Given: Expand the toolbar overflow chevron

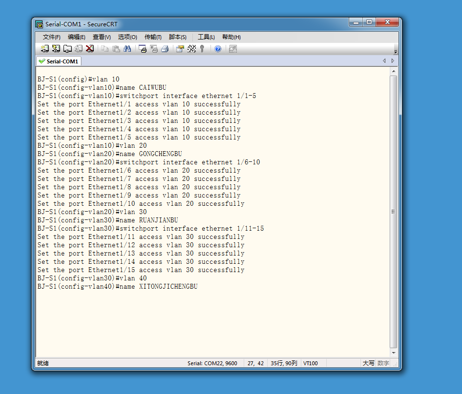Looking at the screenshot, I should [x=396, y=52].
